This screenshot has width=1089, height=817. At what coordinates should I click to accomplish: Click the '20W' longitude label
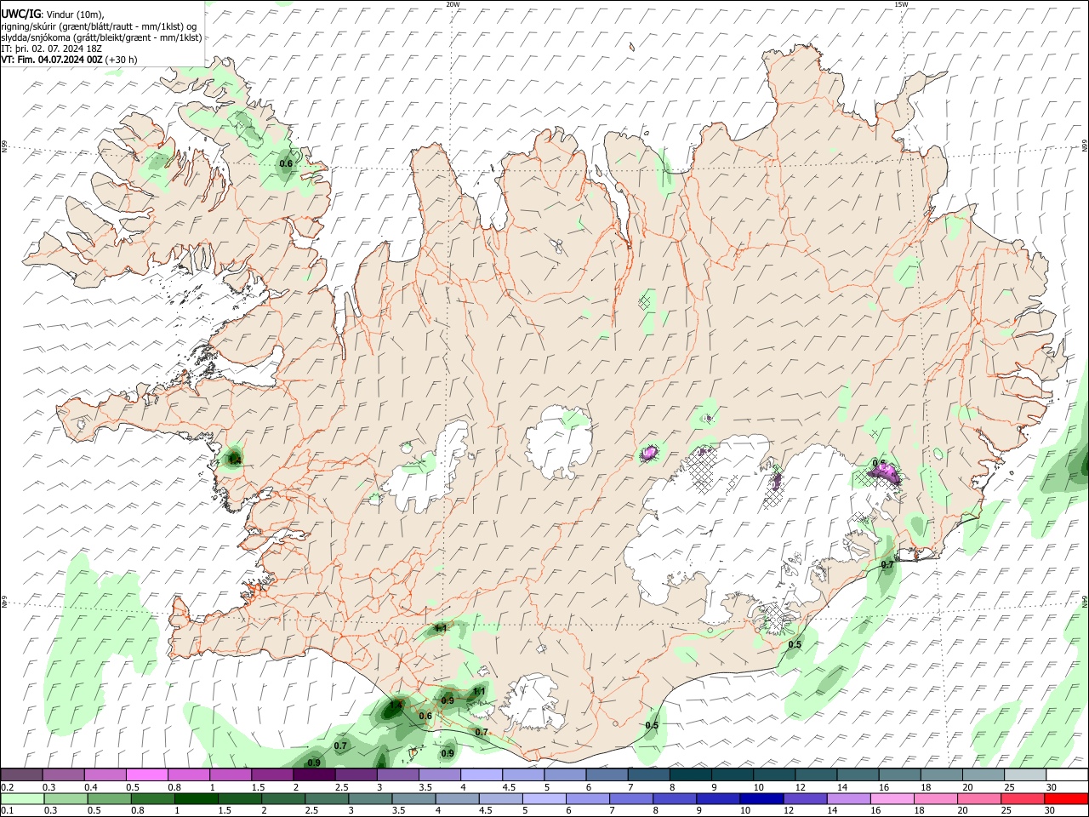coord(453,4)
